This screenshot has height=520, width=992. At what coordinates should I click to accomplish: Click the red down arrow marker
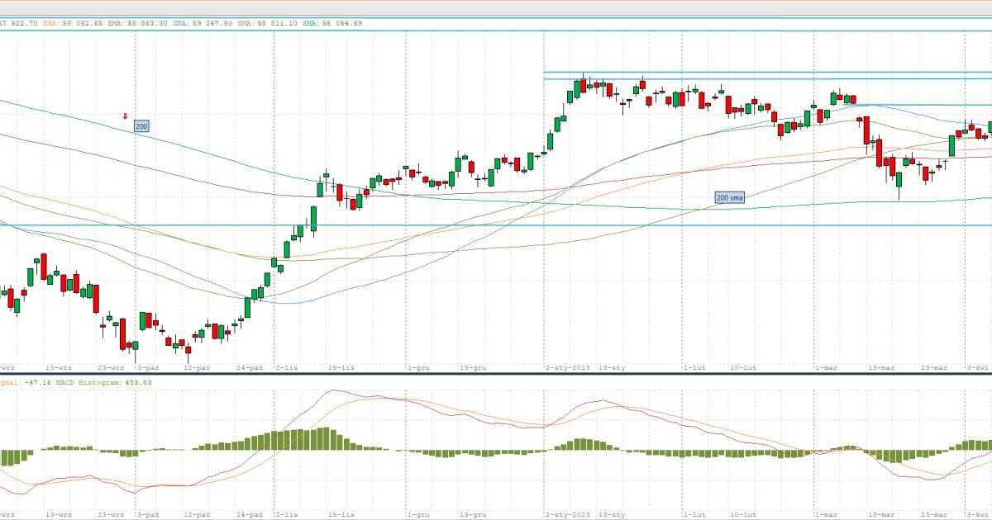pyautogui.click(x=126, y=116)
